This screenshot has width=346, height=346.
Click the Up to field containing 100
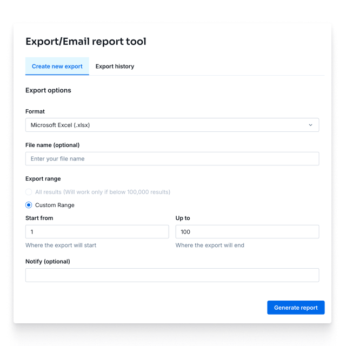coord(248,232)
